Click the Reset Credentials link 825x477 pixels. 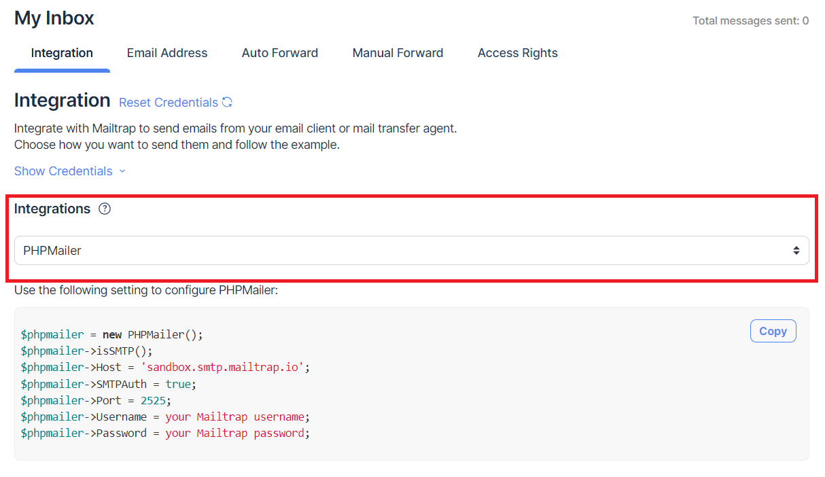[169, 103]
